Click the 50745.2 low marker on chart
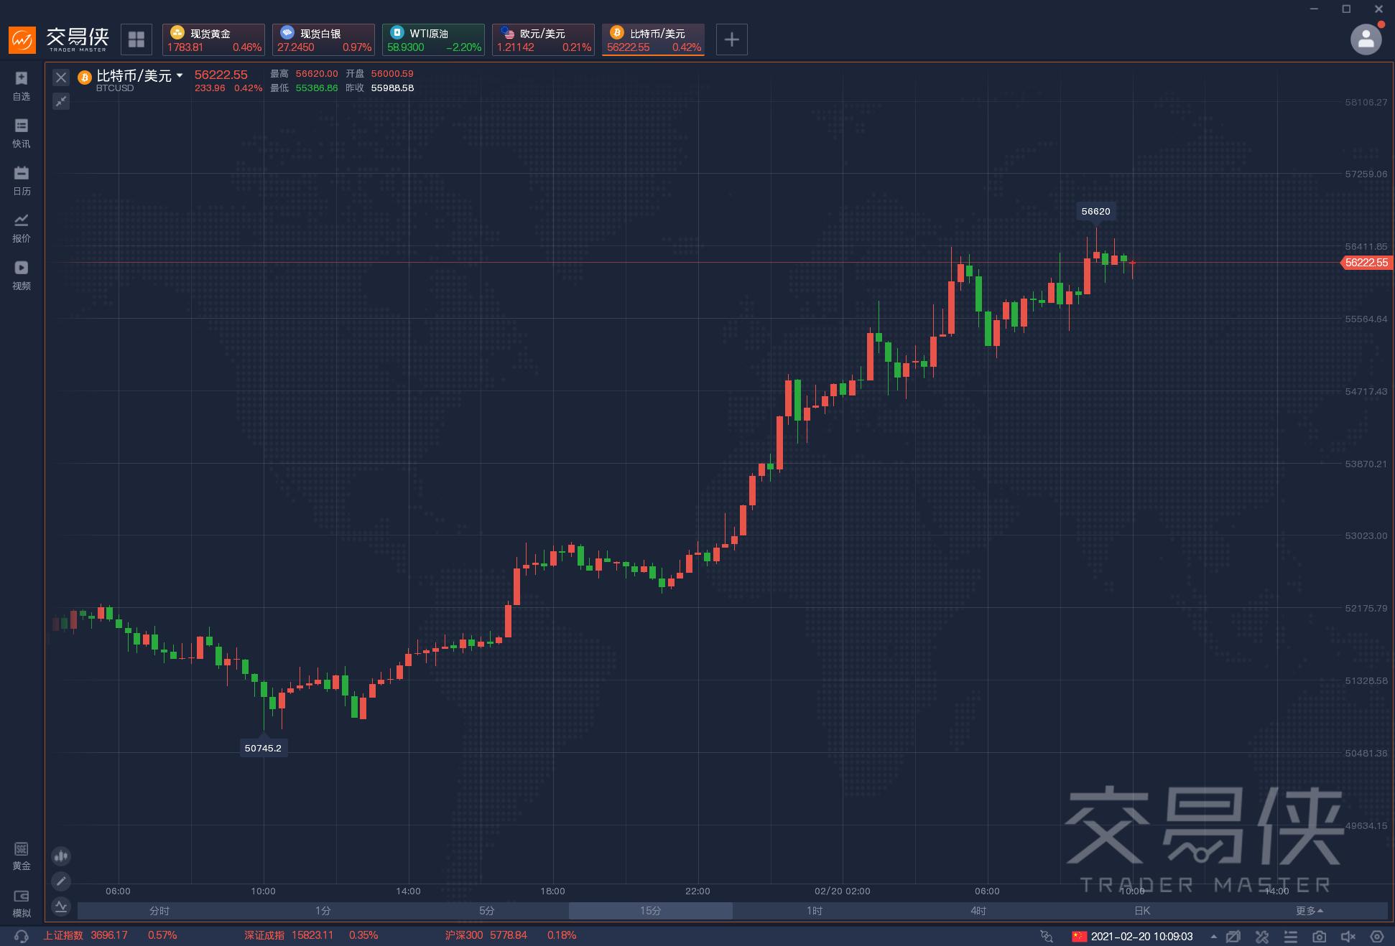Screen dimensions: 1395x946 point(263,748)
